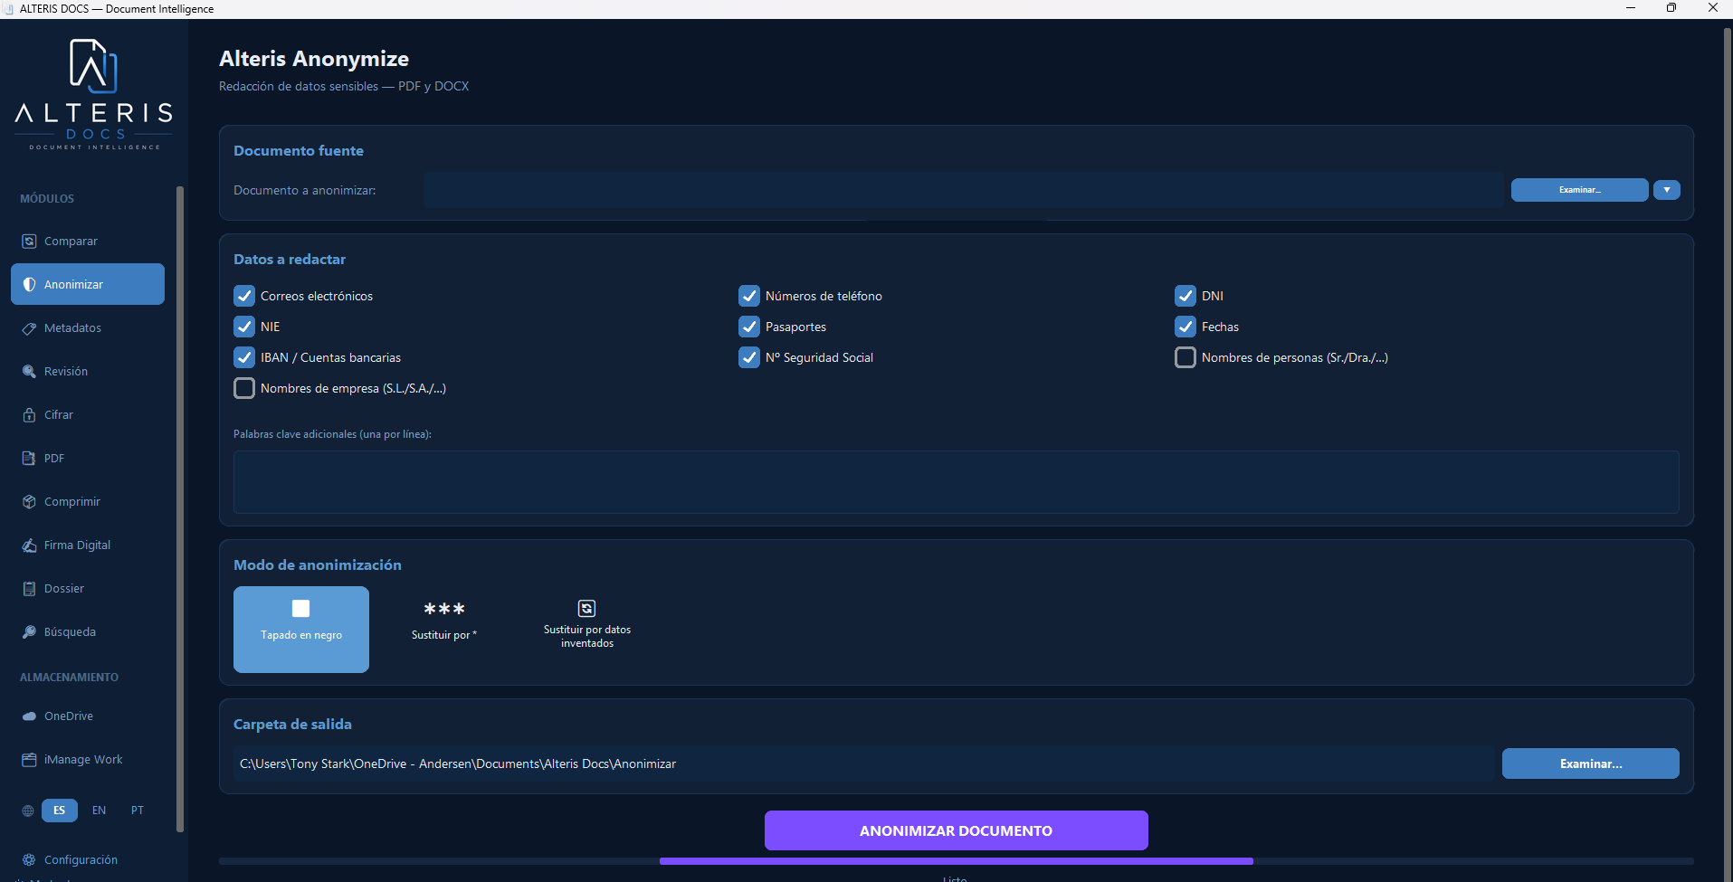
Task: Click the Alteris Docs logo
Action: 94,94
